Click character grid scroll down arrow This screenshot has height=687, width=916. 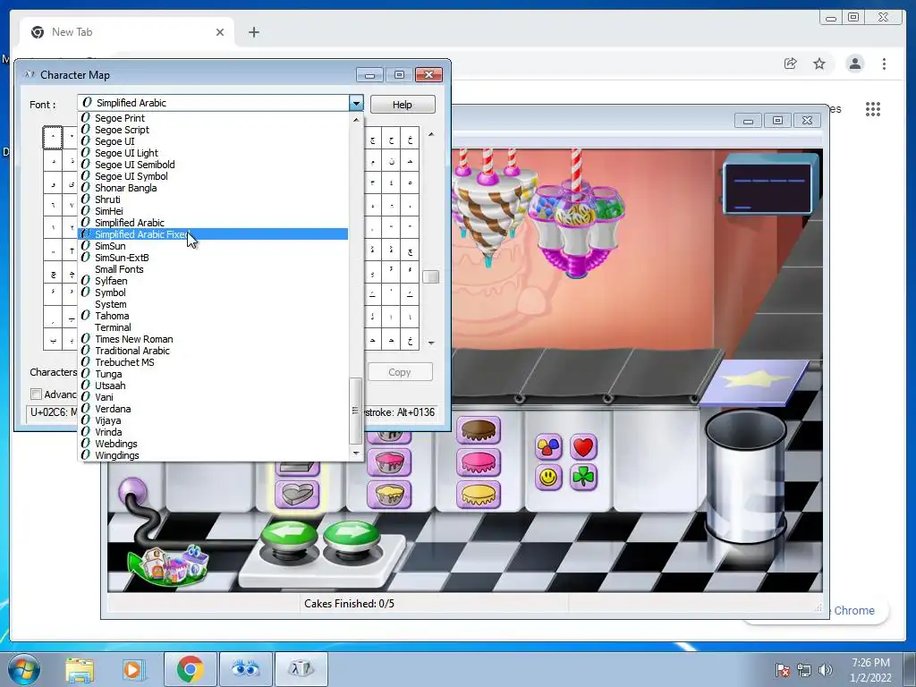[431, 343]
